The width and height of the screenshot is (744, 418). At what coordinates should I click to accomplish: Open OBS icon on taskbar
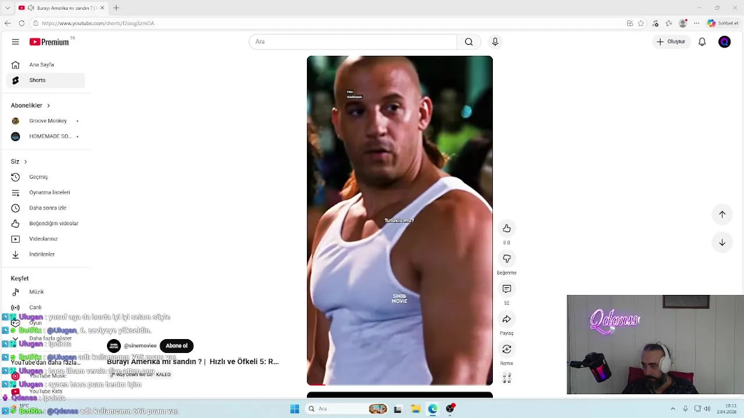[450, 409]
